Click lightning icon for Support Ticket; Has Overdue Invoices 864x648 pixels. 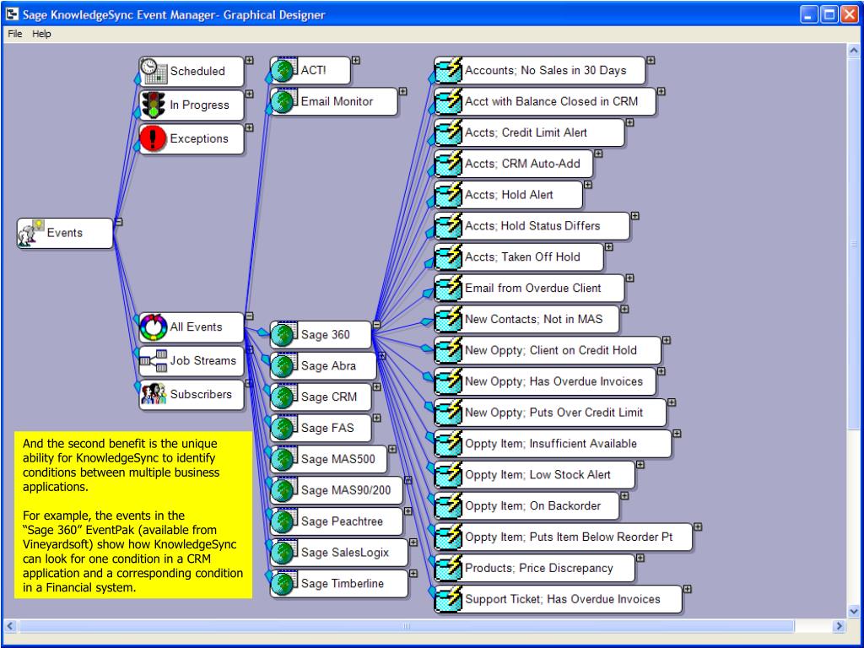tap(449, 599)
